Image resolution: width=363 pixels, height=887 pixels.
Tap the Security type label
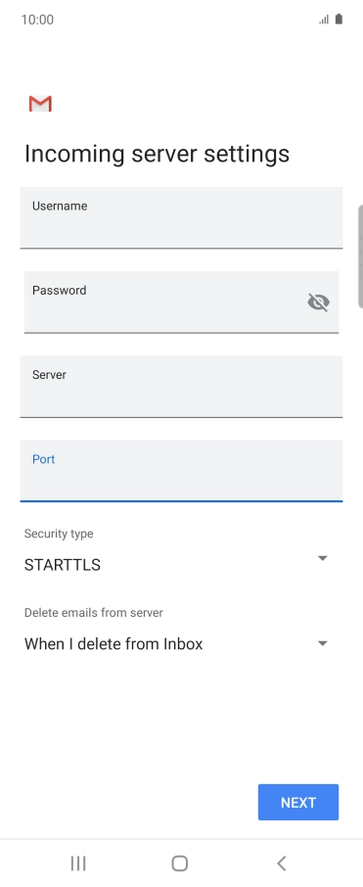tap(59, 534)
